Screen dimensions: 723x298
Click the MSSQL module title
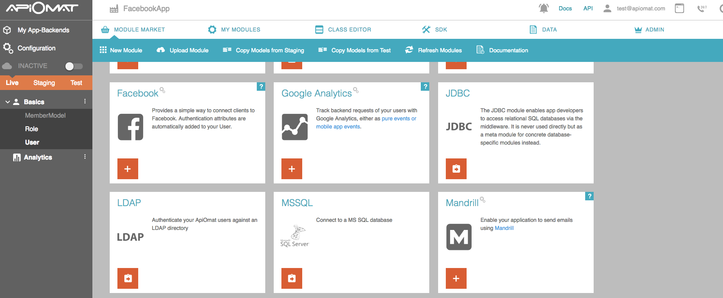point(297,203)
